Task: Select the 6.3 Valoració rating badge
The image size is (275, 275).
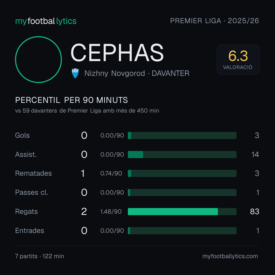Action: 238,60
